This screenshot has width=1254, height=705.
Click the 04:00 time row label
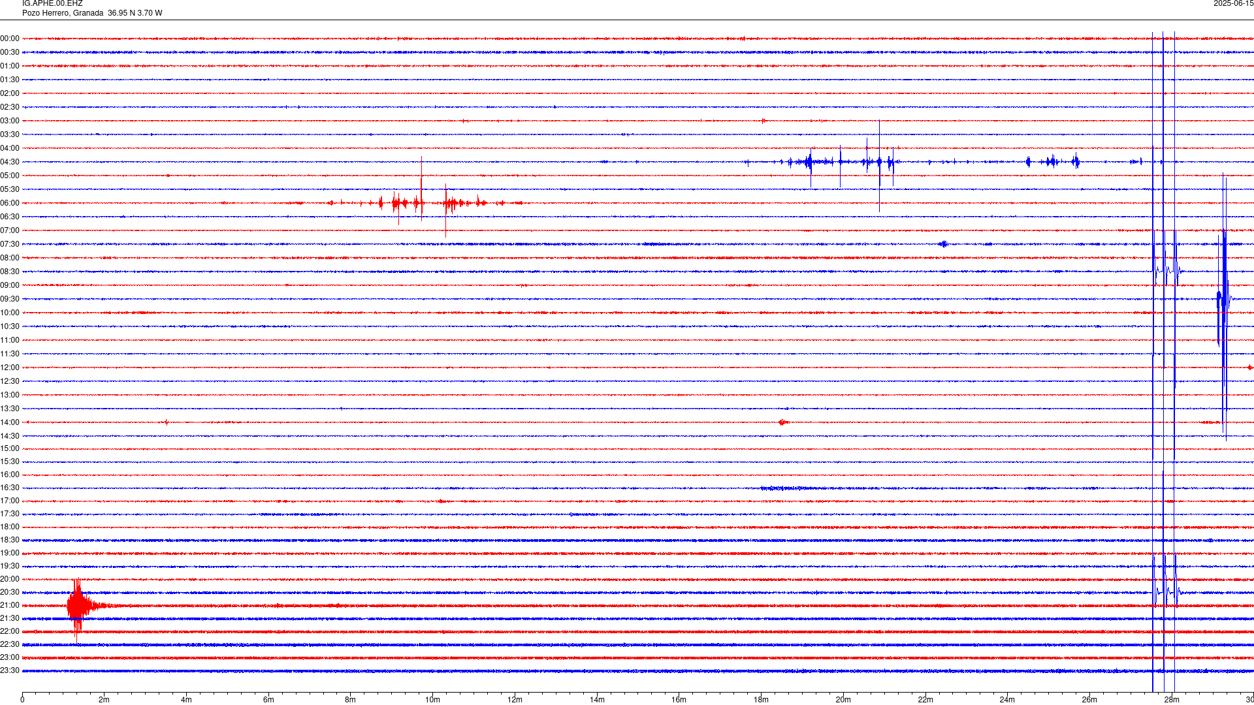10,149
